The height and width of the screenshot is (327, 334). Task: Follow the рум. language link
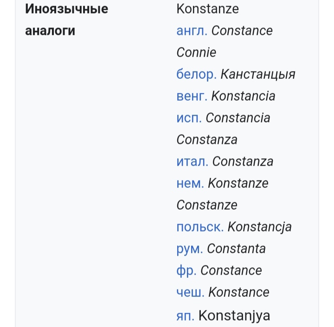[x=189, y=249]
